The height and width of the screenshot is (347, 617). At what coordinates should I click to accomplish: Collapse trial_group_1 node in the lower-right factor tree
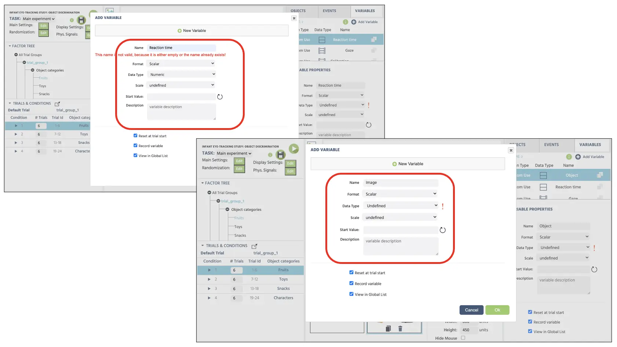click(x=218, y=201)
